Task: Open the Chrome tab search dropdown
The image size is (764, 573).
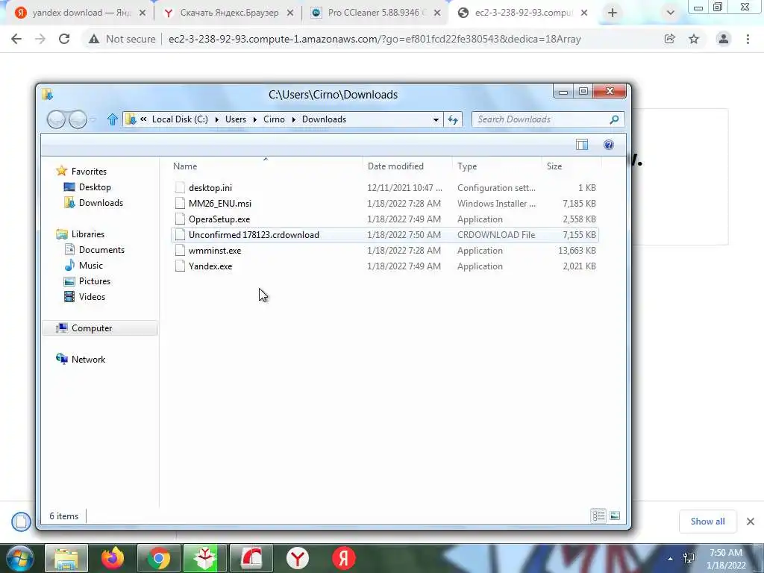Action: 671,13
